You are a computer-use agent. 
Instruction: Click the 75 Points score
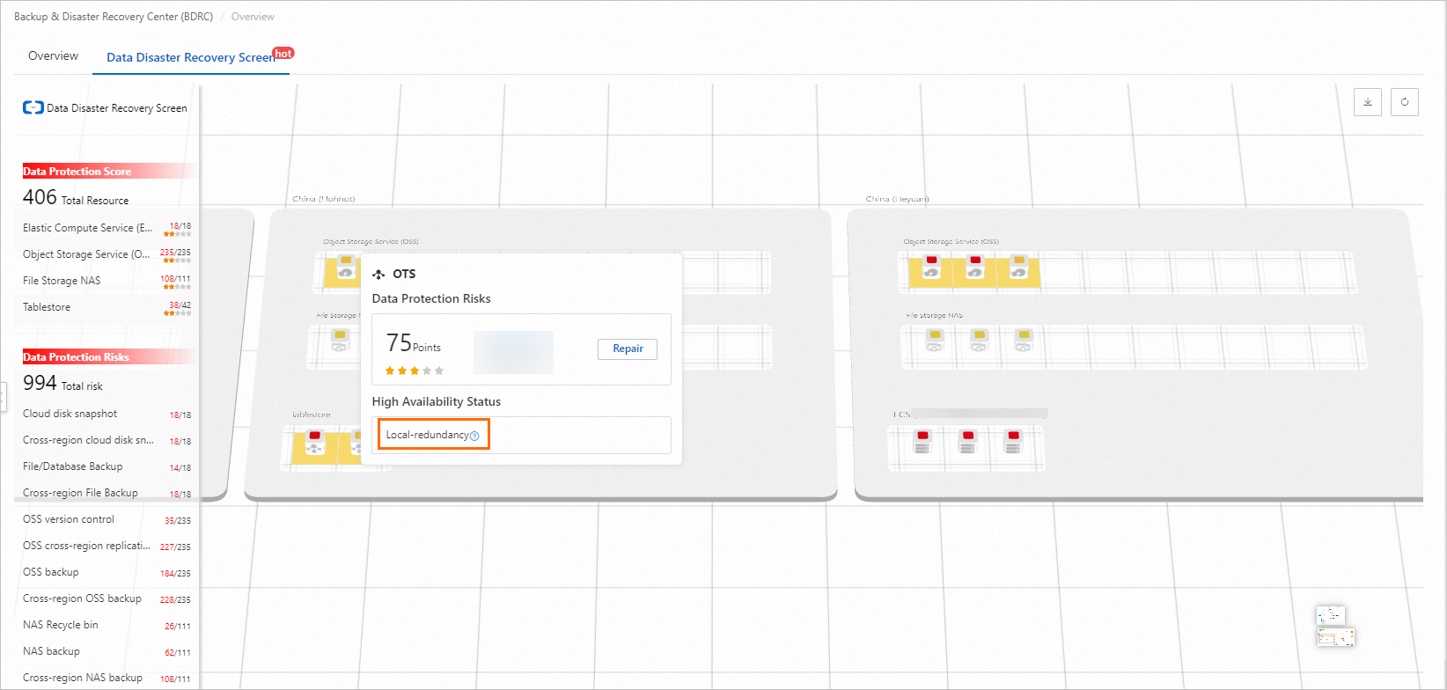tap(413, 343)
